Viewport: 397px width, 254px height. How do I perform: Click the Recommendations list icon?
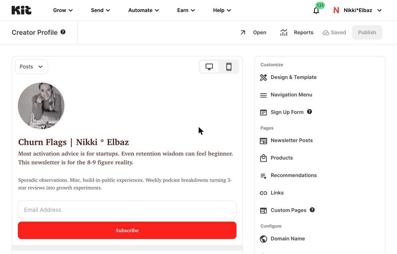[x=263, y=176]
